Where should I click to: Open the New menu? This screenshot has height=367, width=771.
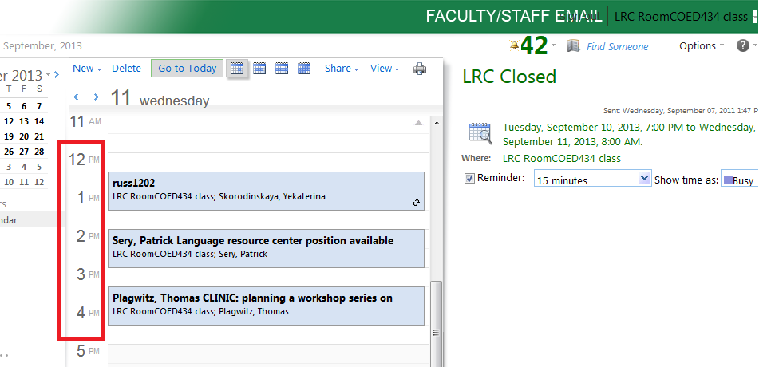pyautogui.click(x=86, y=69)
